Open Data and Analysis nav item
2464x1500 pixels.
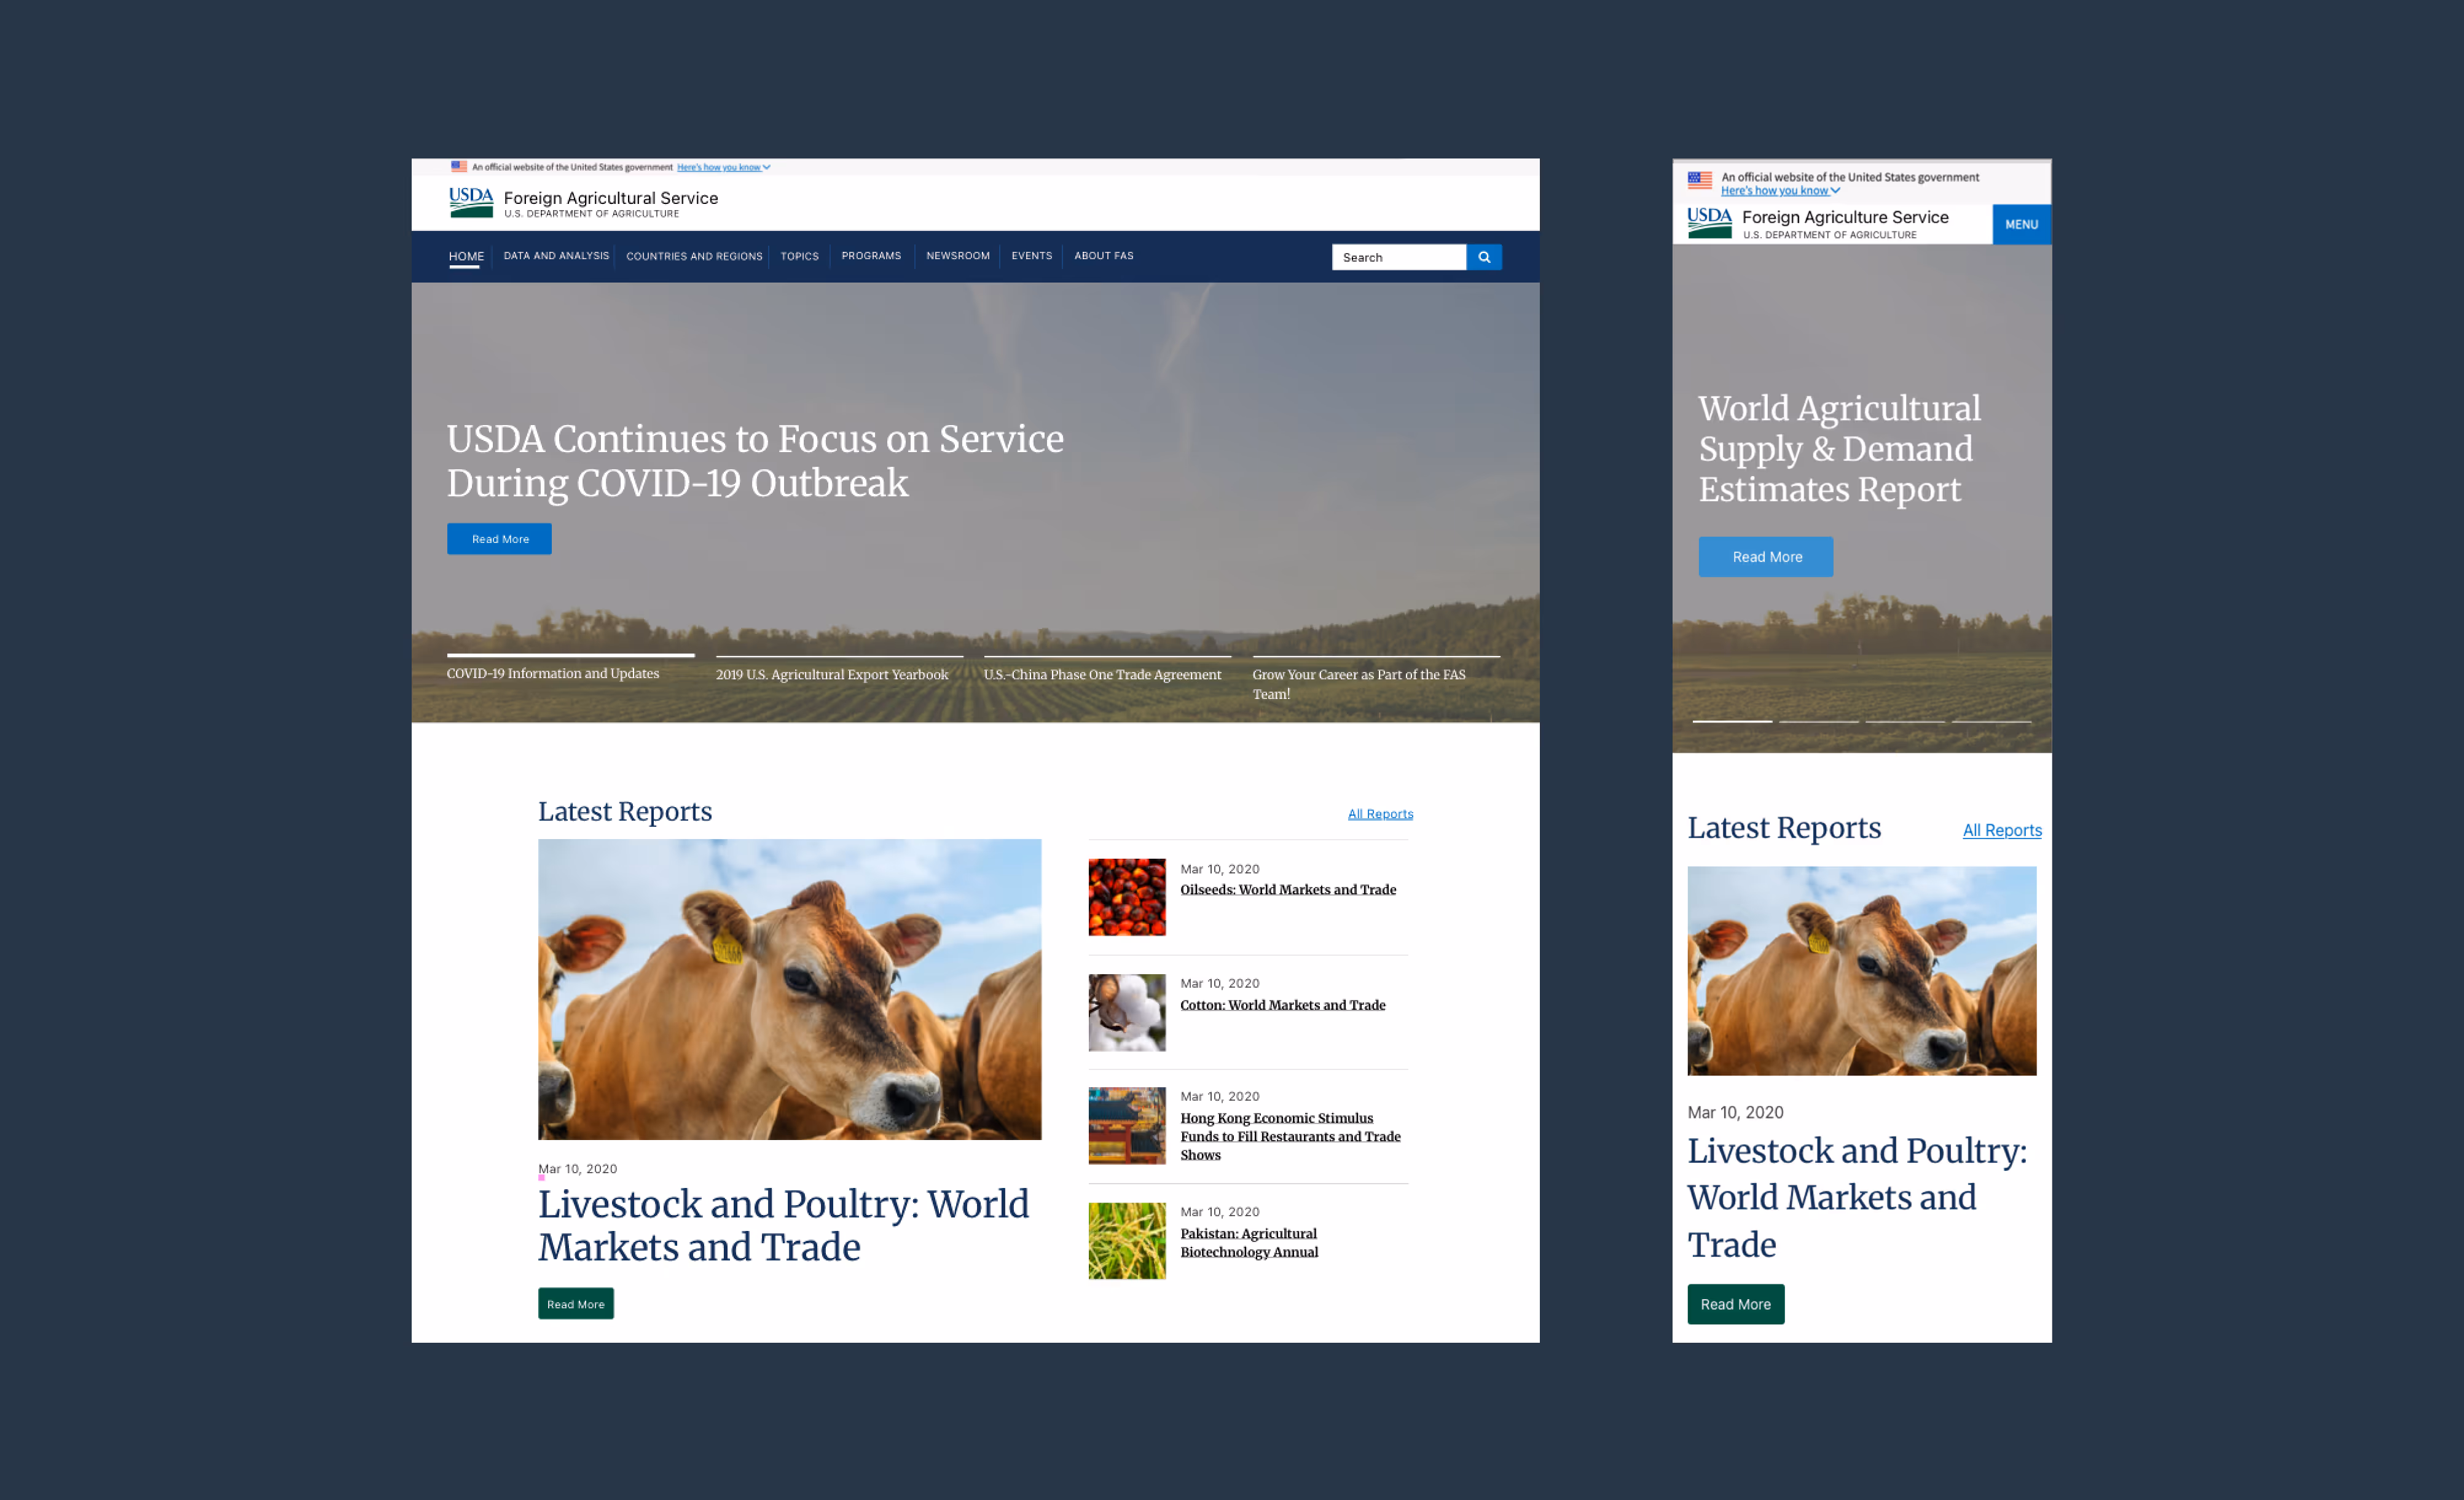(556, 256)
